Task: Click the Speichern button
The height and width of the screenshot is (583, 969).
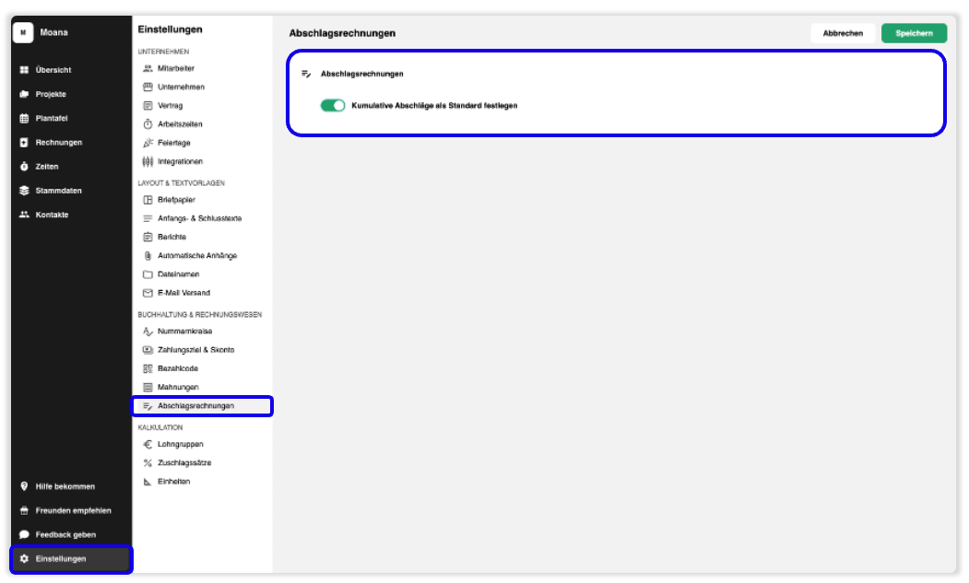Action: coord(914,33)
